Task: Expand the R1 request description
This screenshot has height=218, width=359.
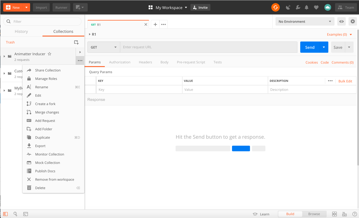Action: tap(90, 34)
